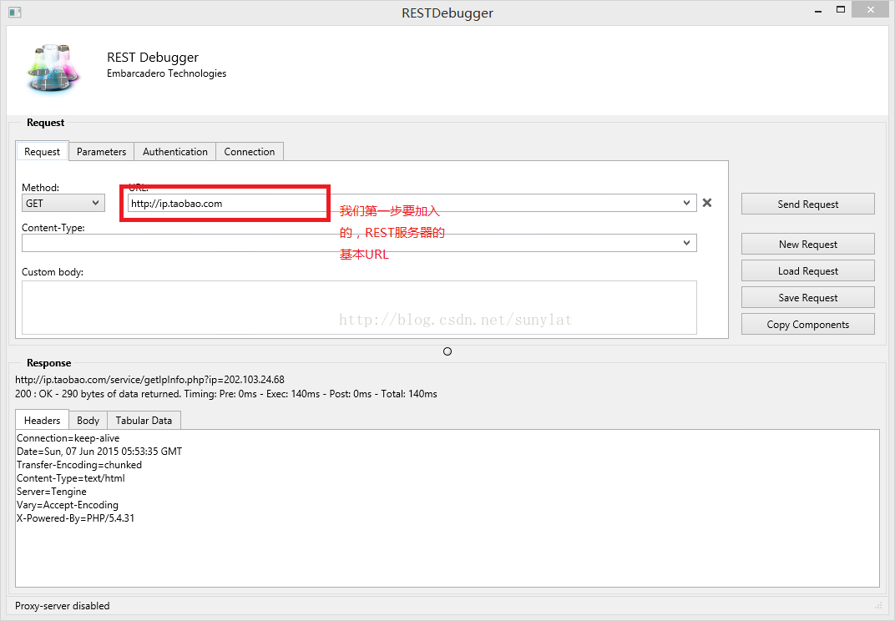This screenshot has height=621, width=895.
Task: Open the Method GET dropdown
Action: click(63, 203)
